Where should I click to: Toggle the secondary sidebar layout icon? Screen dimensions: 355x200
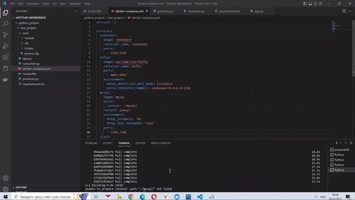tap(316, 3)
